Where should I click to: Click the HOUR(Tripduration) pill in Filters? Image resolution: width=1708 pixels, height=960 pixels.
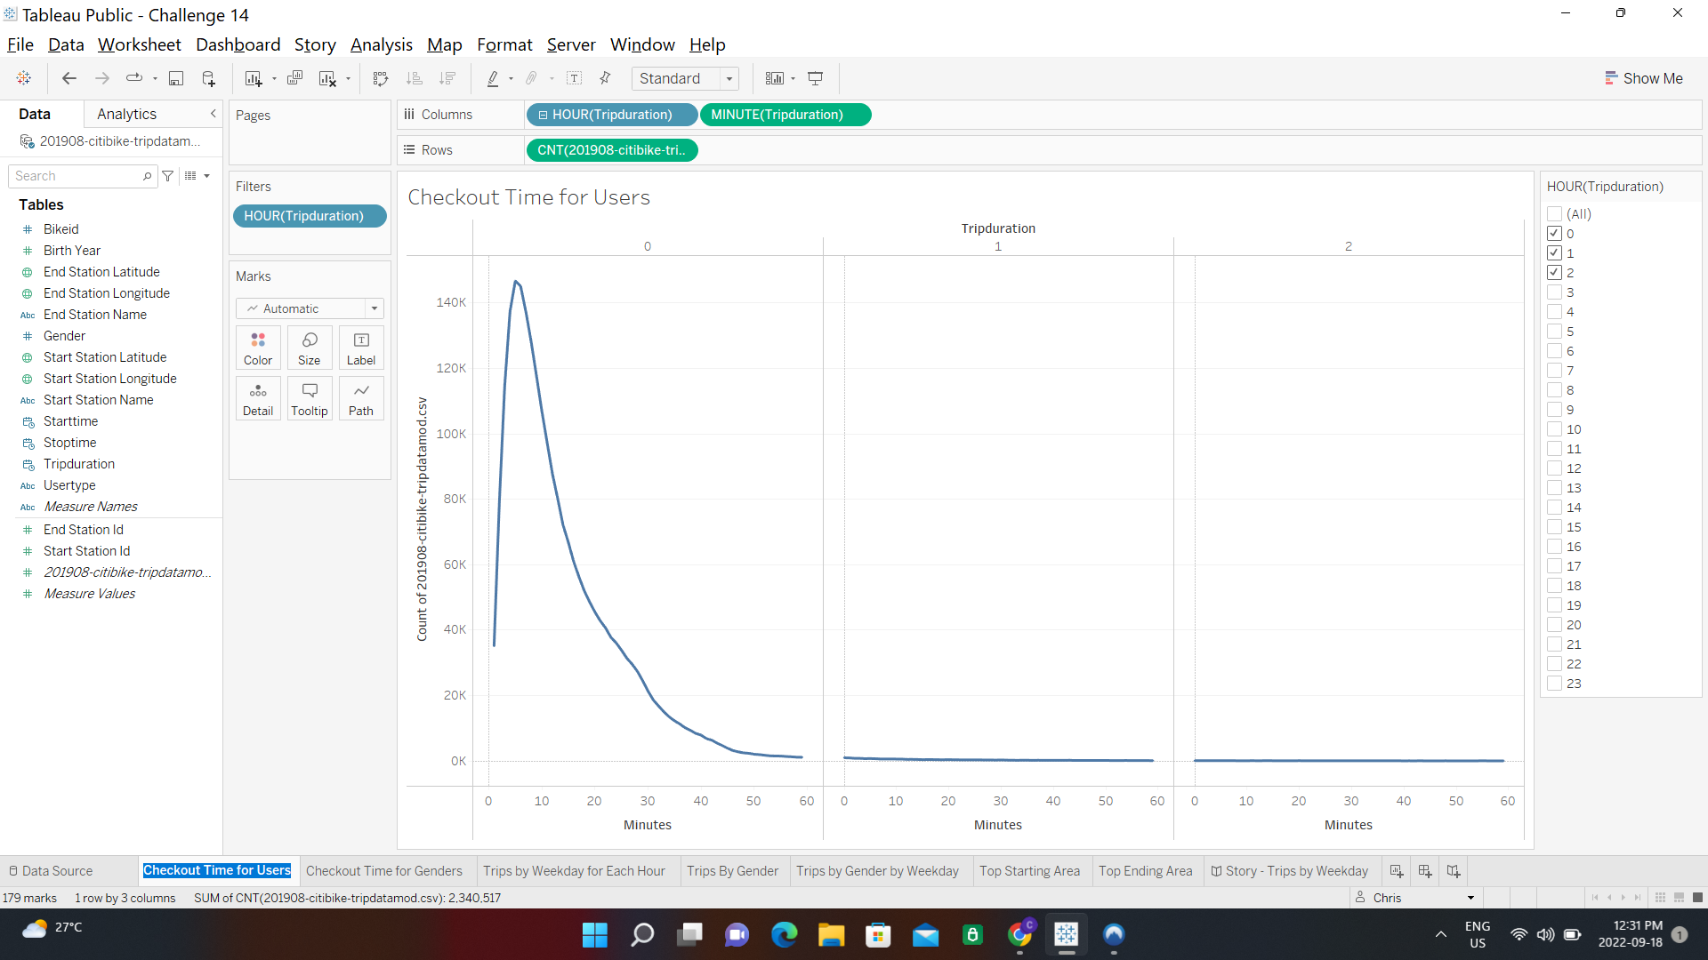(309, 216)
